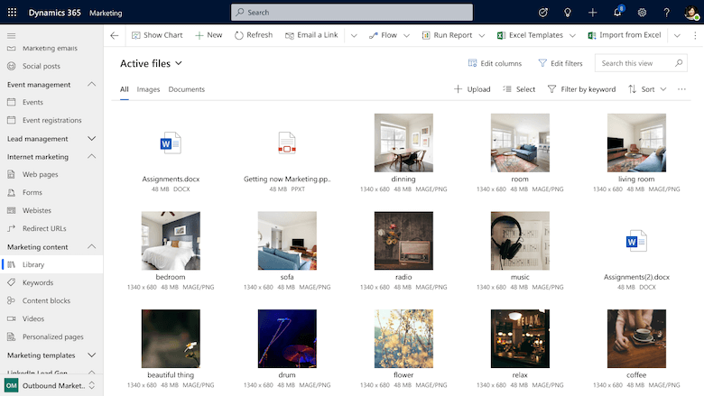Switch to the Images tab
This screenshot has height=396, width=704.
(148, 89)
